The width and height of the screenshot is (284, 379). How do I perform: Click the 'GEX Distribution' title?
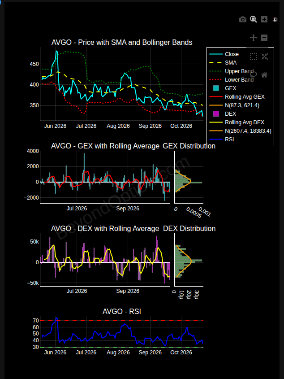point(189,146)
